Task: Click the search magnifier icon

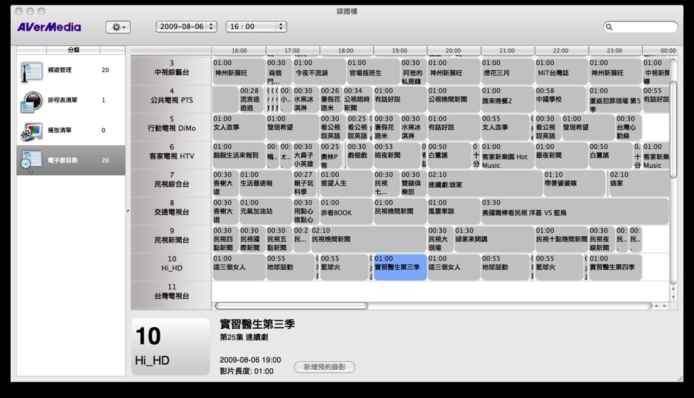Action: [x=610, y=26]
